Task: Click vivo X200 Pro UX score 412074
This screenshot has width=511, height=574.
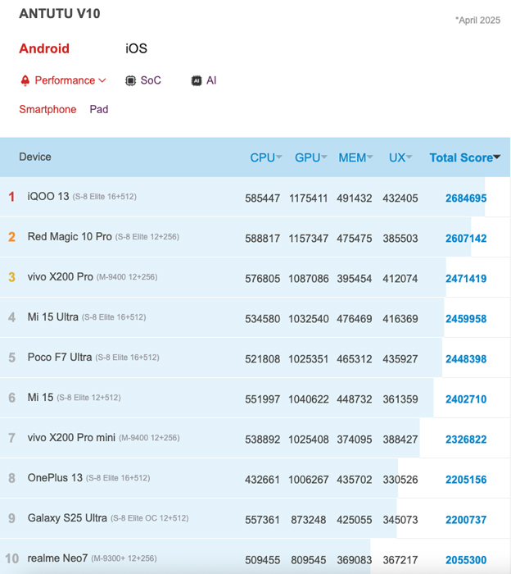Action: tap(400, 279)
